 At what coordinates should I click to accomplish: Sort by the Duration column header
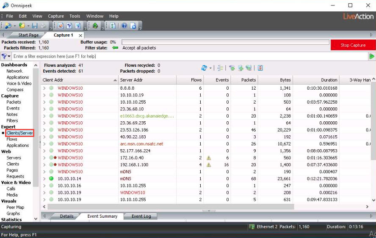316,80
